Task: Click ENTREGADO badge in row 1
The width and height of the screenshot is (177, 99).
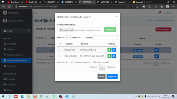Action: tap(138, 50)
